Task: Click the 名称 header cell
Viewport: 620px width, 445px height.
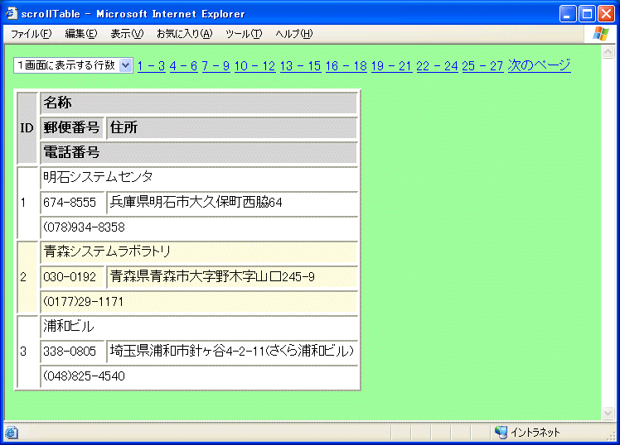Action: coord(199,103)
